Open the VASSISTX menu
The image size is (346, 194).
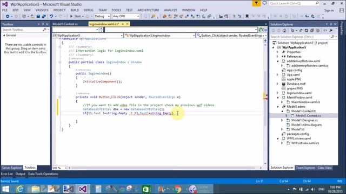click(42, 10)
